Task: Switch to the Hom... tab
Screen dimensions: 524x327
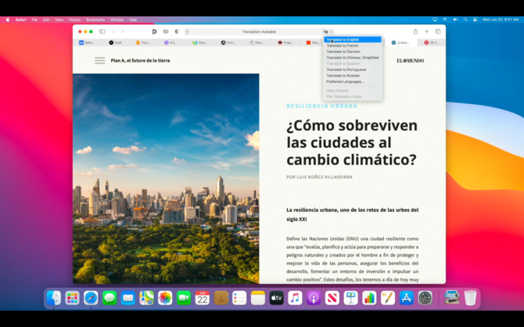Action: click(199, 42)
